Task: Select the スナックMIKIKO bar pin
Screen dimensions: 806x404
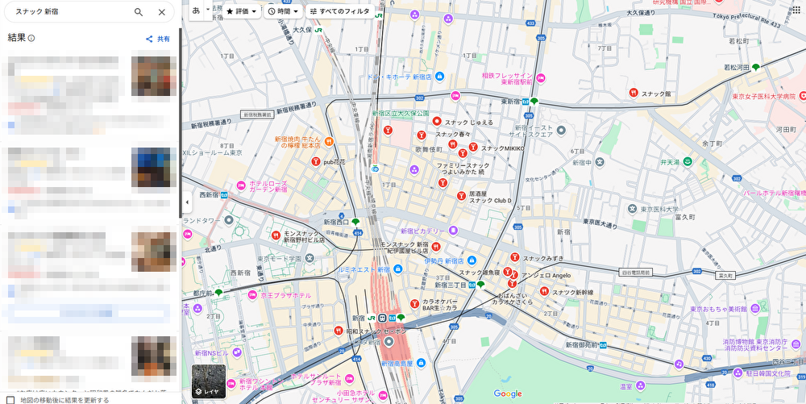Action: 473,147
